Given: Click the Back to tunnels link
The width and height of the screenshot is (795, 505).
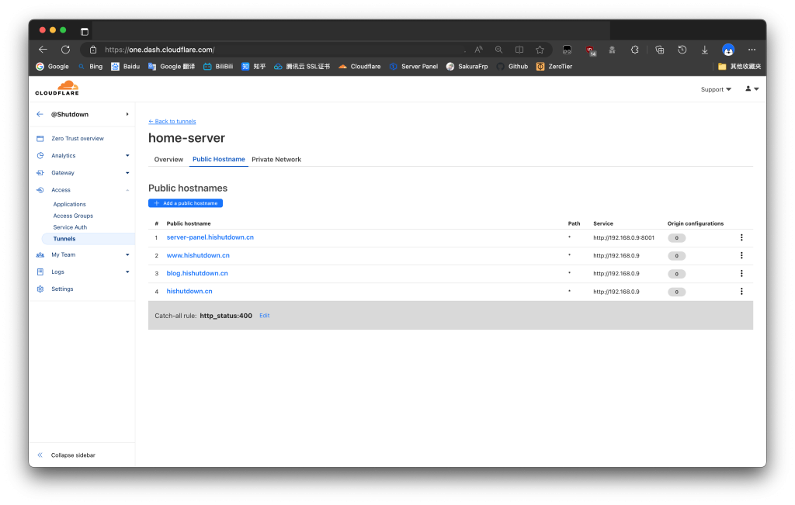Looking at the screenshot, I should (x=172, y=121).
